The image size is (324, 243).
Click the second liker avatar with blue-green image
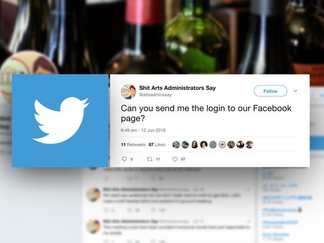[185, 145]
